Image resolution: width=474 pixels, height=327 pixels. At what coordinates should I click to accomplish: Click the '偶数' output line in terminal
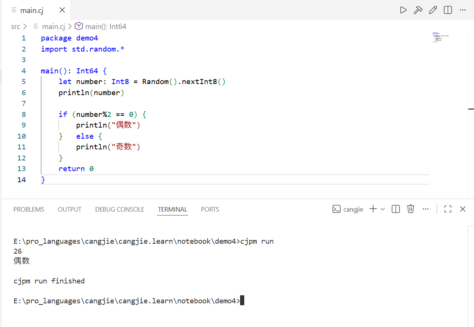[21, 261]
